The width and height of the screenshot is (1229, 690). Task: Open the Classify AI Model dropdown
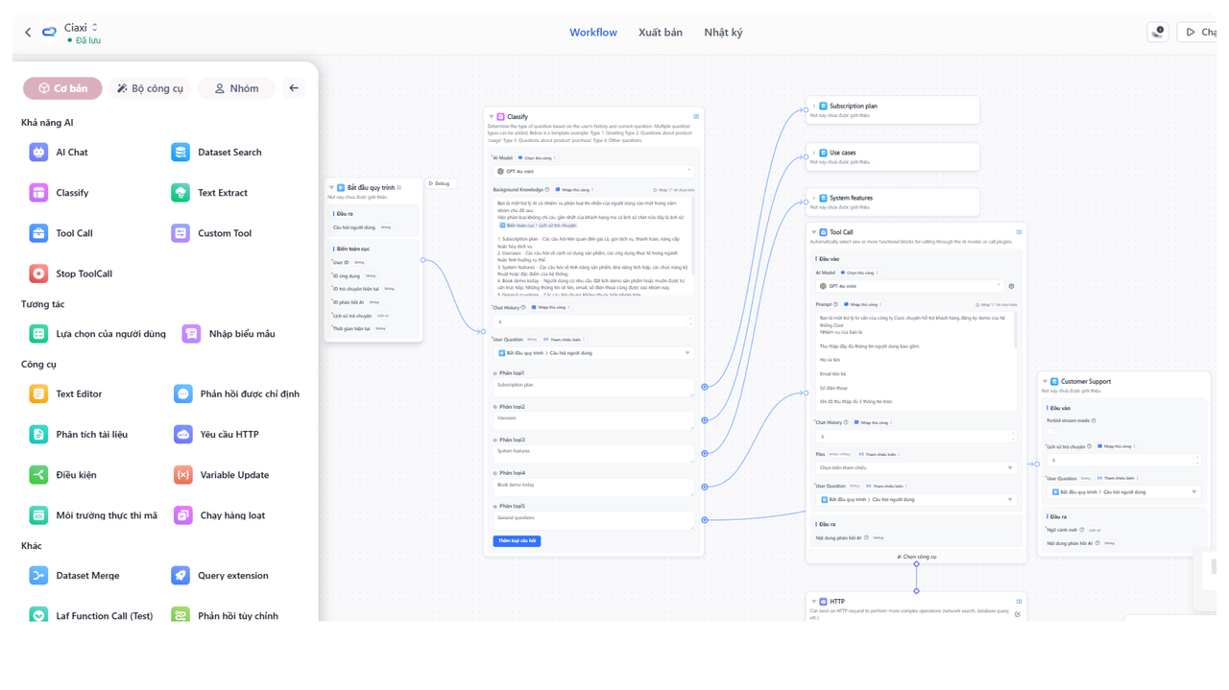coord(592,171)
